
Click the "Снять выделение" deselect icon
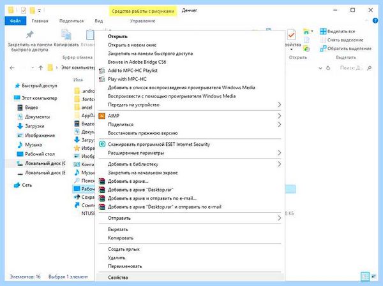click(323, 40)
